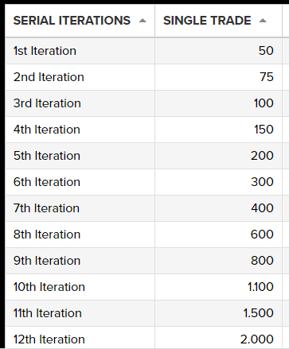
Task: Select the 1st Iteration row
Action: point(143,51)
